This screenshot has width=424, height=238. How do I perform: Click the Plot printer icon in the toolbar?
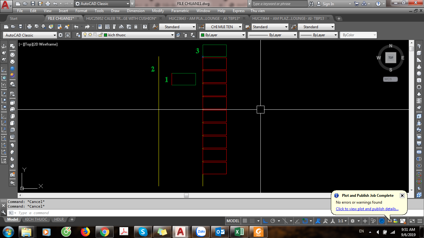[29, 27]
